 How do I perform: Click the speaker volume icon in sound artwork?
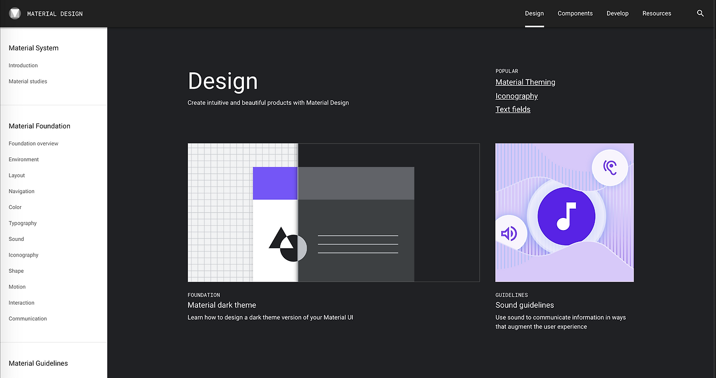pos(510,233)
